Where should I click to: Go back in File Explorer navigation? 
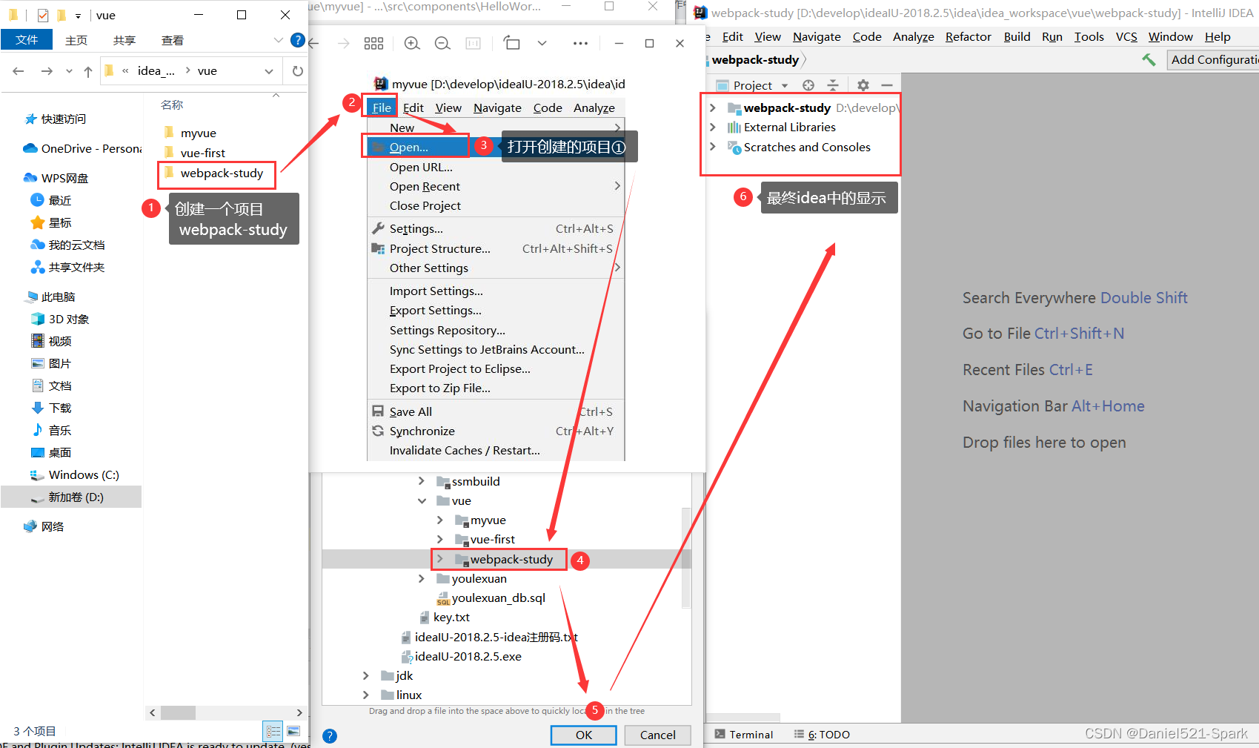19,71
